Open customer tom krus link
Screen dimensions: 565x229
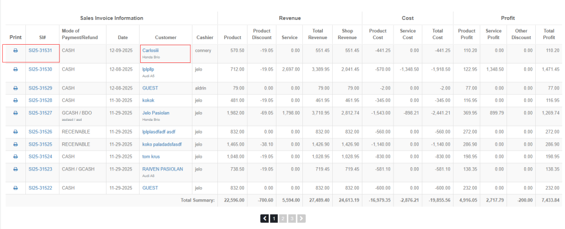click(152, 157)
